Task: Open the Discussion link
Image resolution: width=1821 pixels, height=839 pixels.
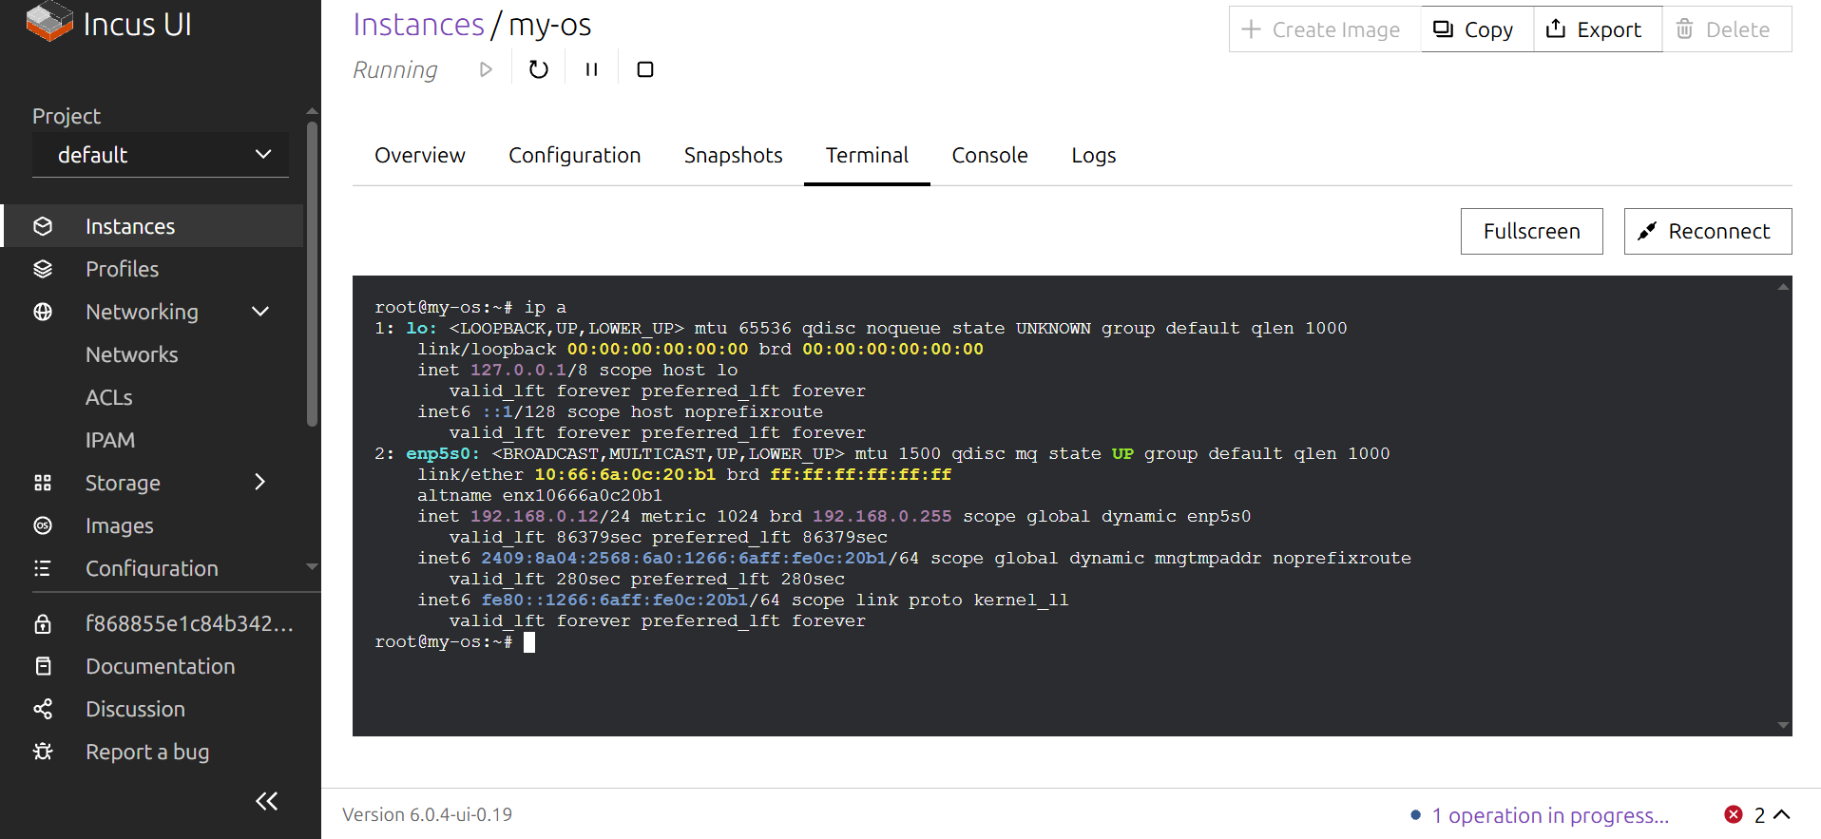Action: pos(135,709)
